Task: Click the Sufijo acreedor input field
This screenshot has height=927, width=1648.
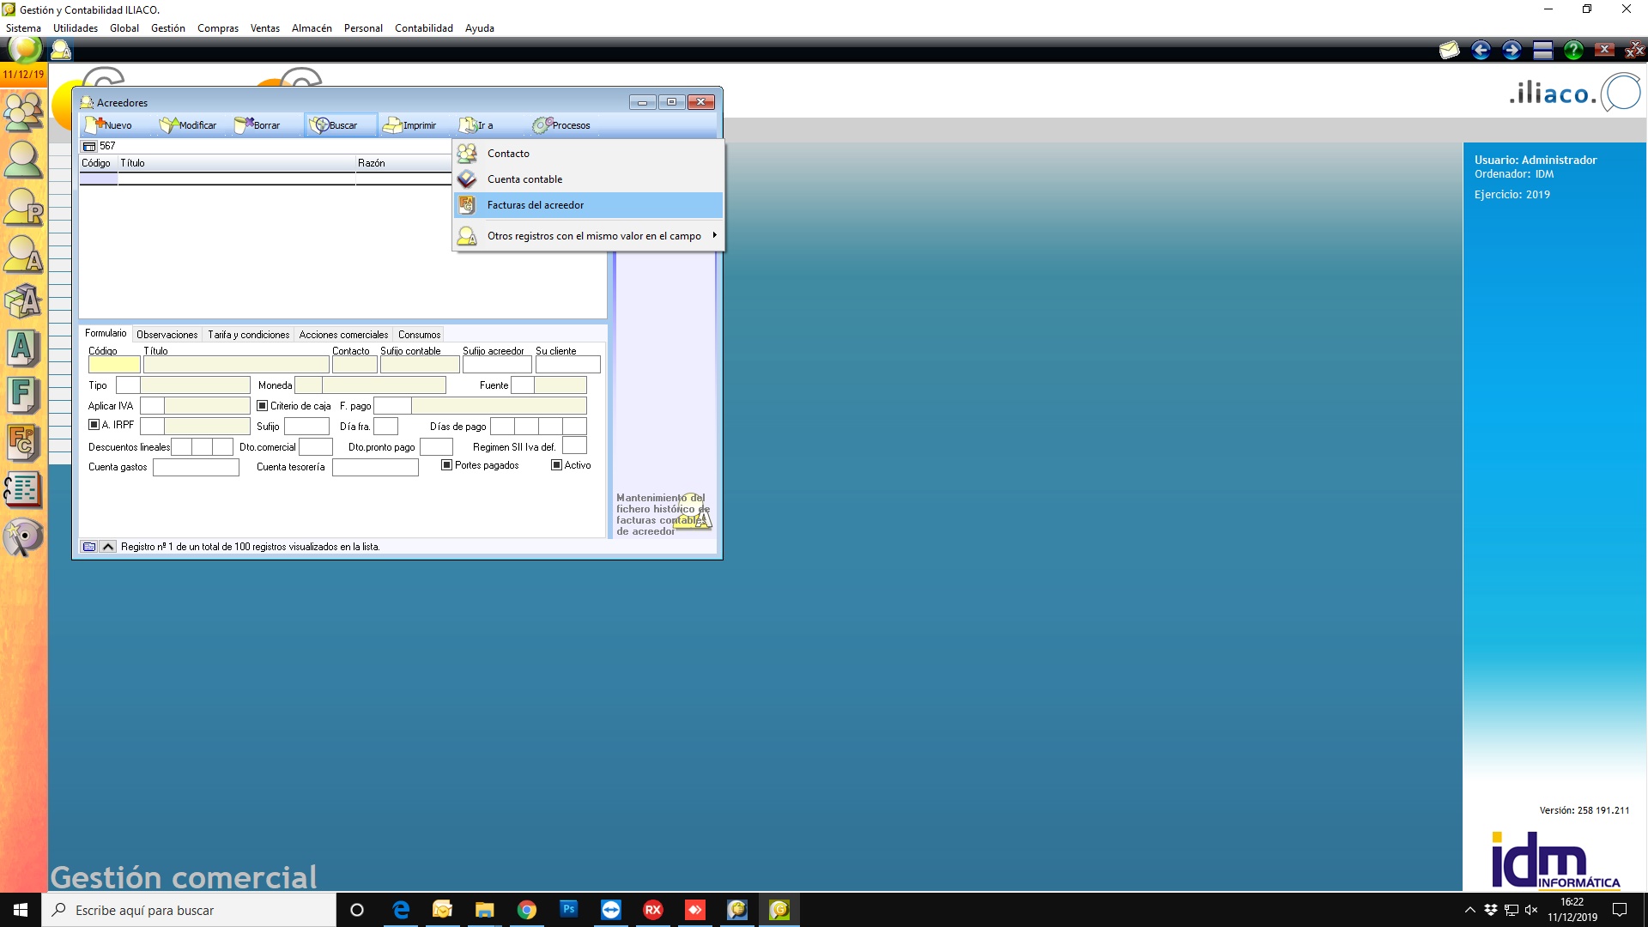Action: tap(497, 365)
